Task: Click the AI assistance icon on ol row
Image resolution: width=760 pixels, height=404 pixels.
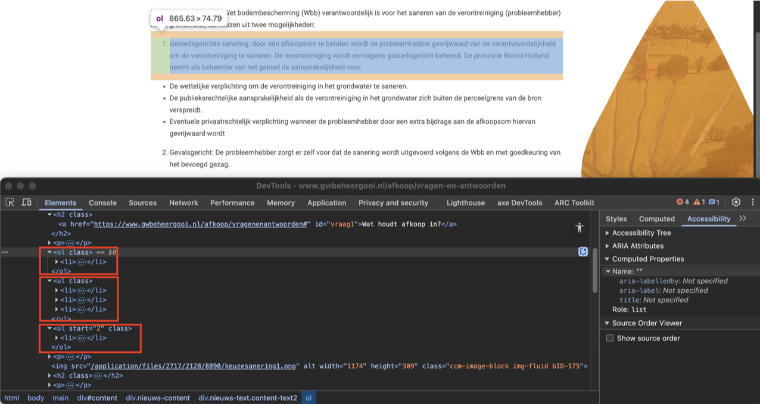Action: coord(583,252)
